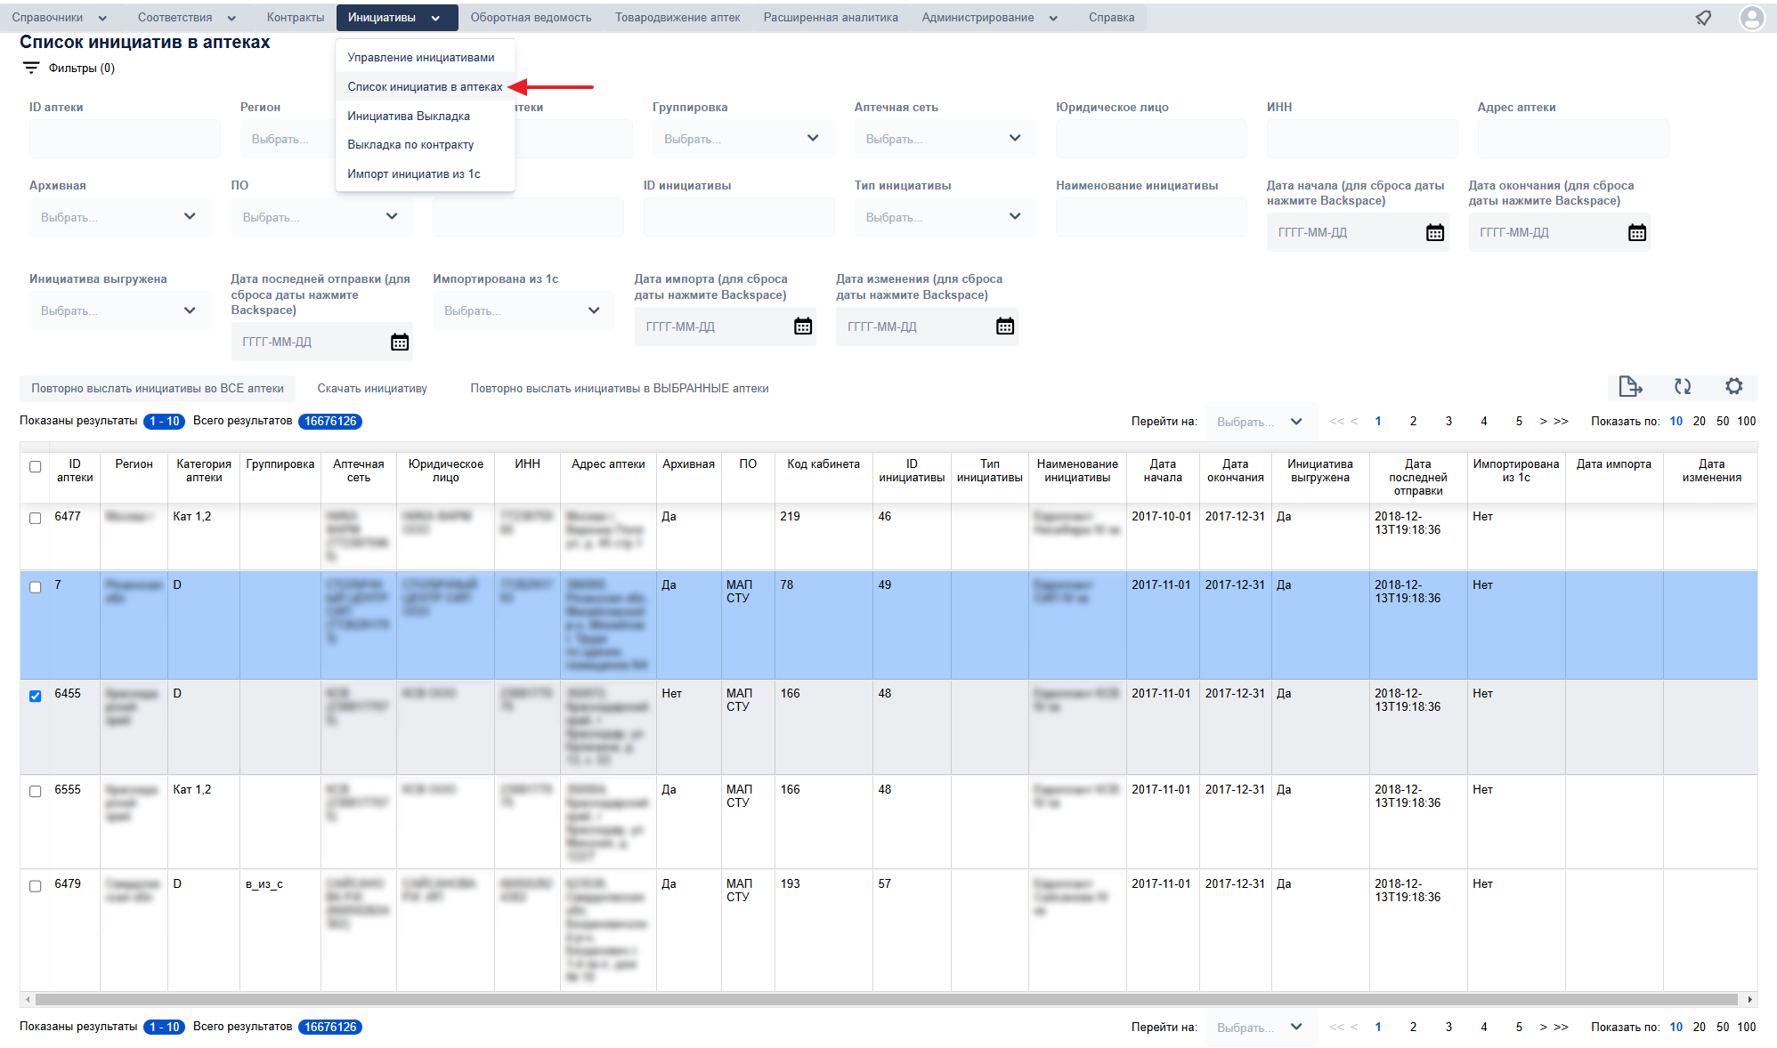Screen dimensions: 1777x1048
Task: Show 100 results per page in bottom pager
Action: (1747, 1027)
